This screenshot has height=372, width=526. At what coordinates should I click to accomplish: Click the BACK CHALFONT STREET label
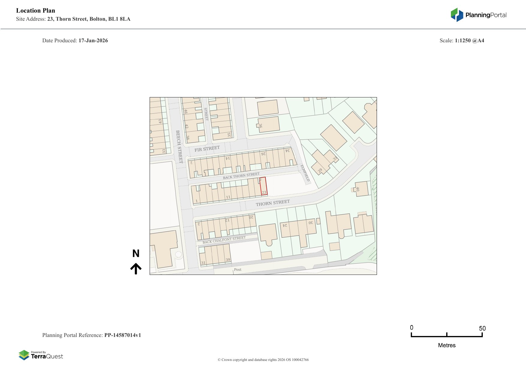(224, 240)
